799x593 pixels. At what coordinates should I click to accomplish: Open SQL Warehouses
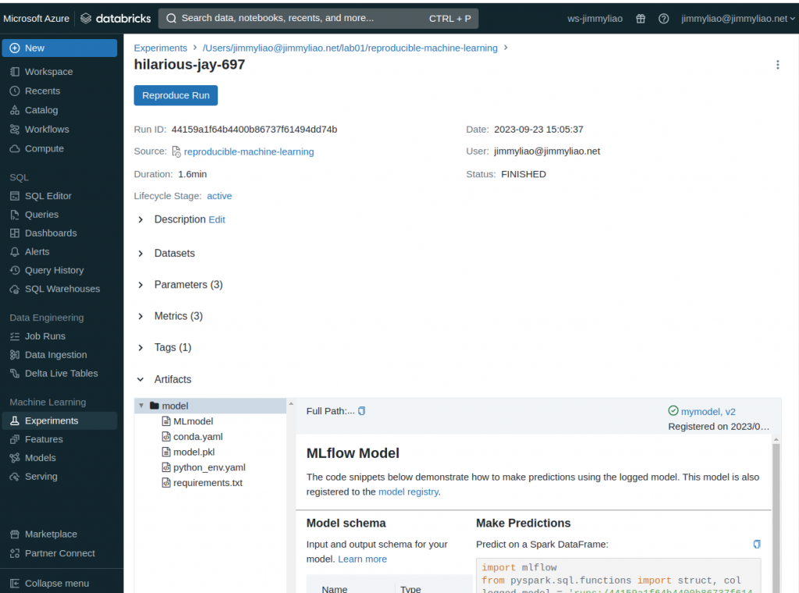62,289
